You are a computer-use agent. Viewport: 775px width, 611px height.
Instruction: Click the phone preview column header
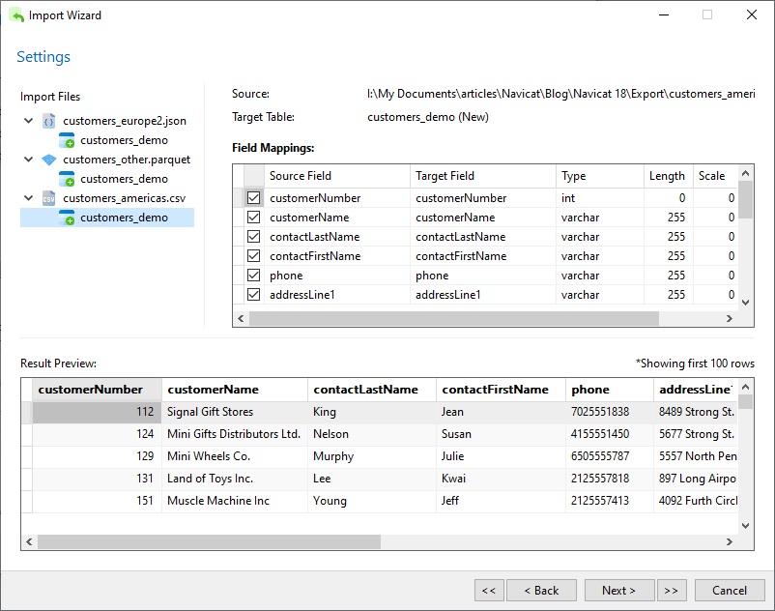[610, 390]
